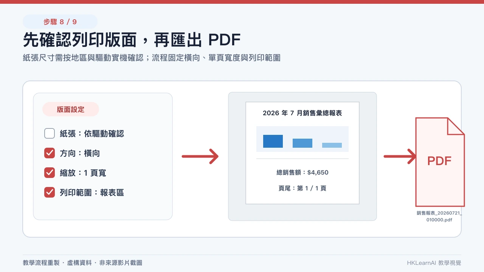Click the 列印範圍：報表區 label text
Viewport: 484px width, 272px height.
pyautogui.click(x=92, y=192)
